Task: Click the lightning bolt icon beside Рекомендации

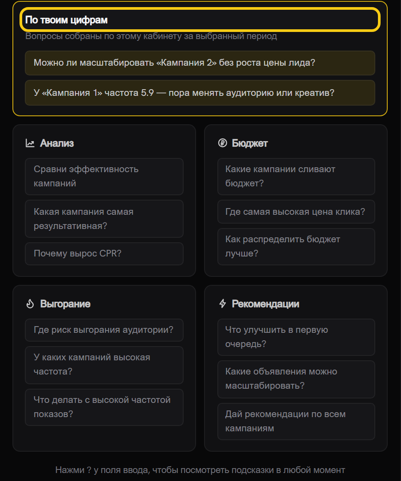Action: point(222,304)
